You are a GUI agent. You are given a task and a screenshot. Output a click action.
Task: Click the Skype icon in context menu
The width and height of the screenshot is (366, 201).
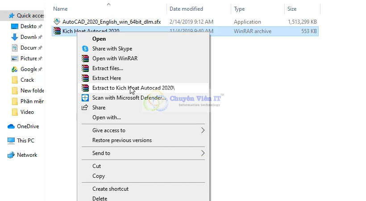(x=85, y=49)
